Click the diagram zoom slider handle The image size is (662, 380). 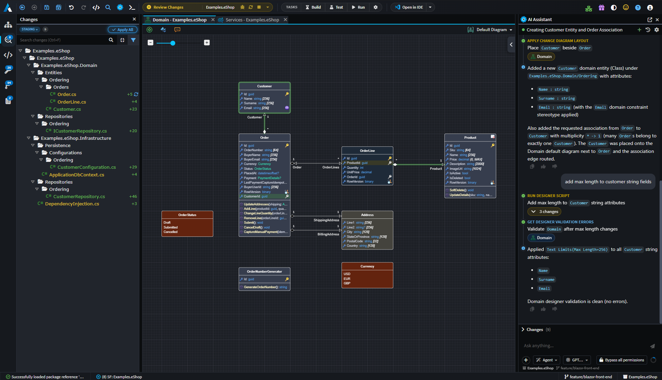[x=173, y=43]
